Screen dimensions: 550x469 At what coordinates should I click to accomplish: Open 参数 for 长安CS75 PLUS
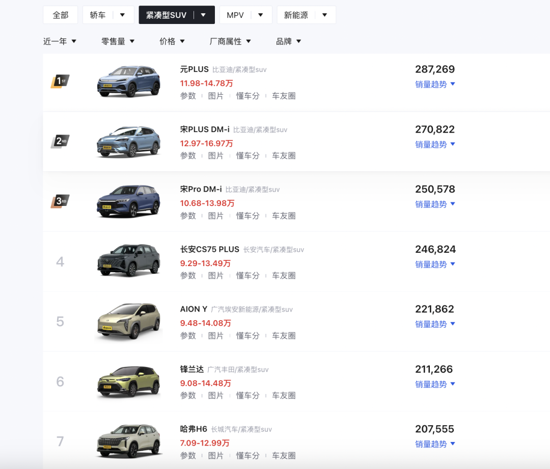point(188,276)
